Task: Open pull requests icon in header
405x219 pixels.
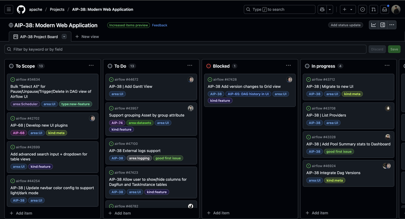Action: coord(374,10)
